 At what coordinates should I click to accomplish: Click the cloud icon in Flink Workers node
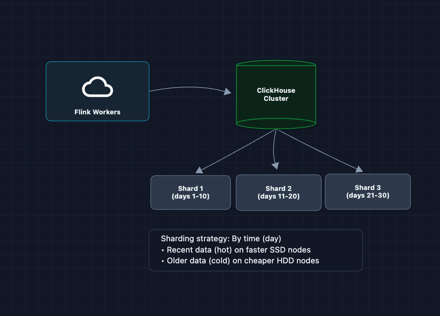[97, 87]
